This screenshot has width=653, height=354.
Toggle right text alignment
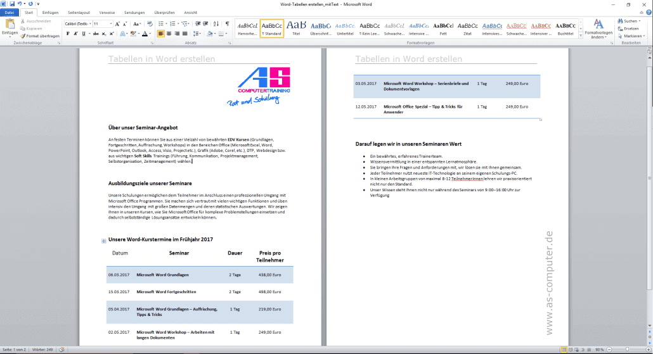click(x=177, y=34)
